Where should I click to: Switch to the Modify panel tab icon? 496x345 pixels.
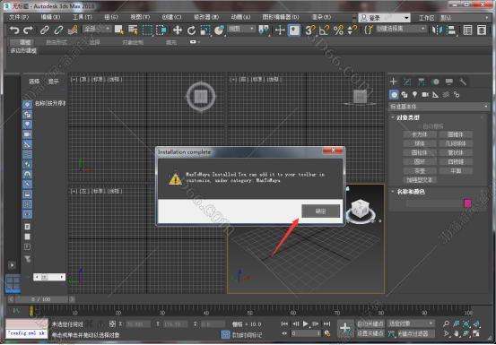[407, 82]
